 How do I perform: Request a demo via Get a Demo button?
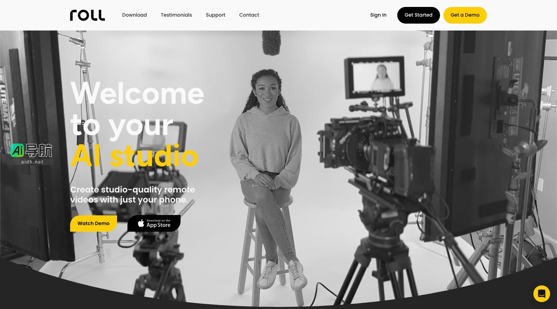coord(465,15)
